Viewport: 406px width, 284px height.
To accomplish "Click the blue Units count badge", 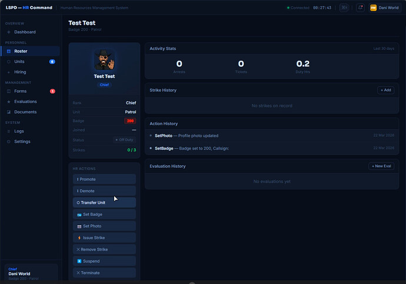I will [x=52, y=62].
